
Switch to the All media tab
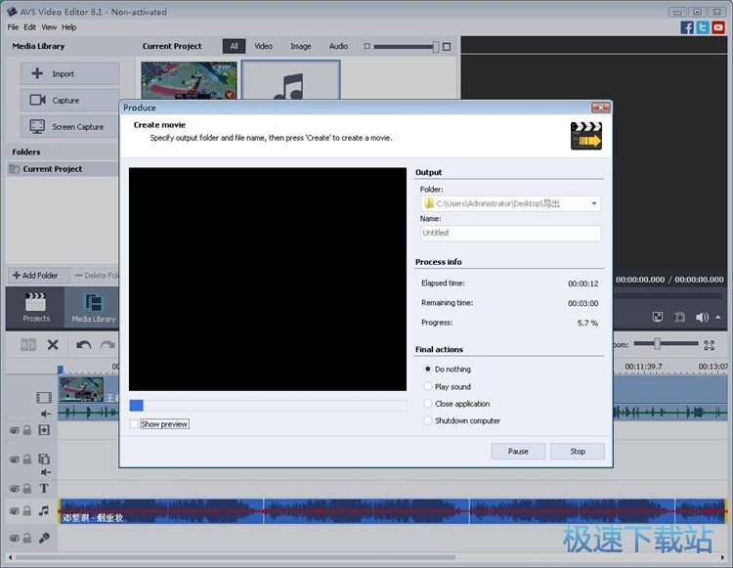234,46
